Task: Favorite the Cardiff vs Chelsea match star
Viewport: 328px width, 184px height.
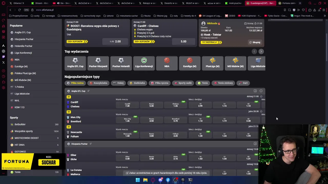Action: (x=261, y=96)
